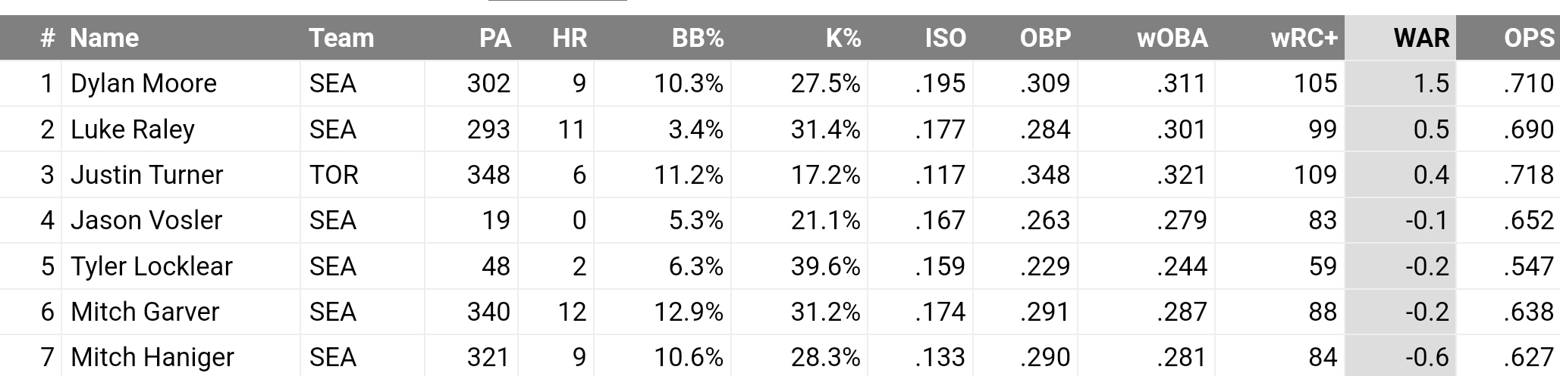Click the OBP column header

click(x=1044, y=38)
